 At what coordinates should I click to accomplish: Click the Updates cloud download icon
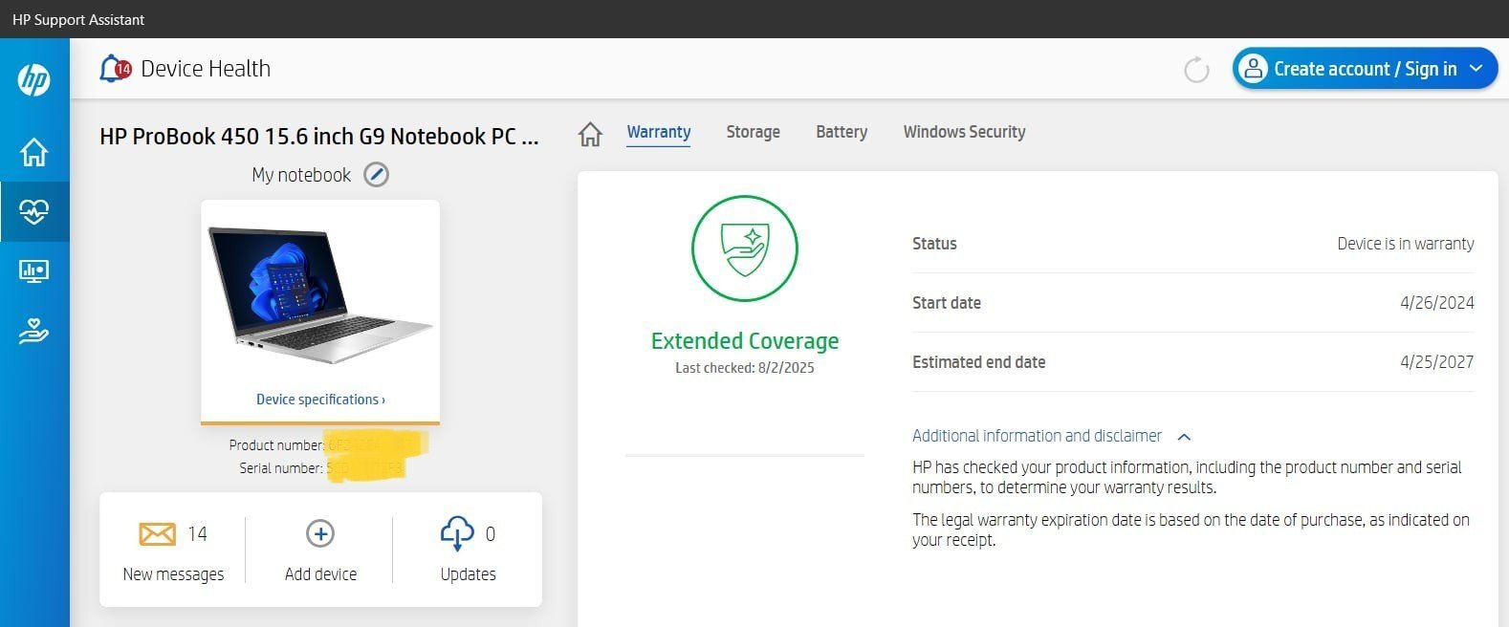coord(457,533)
